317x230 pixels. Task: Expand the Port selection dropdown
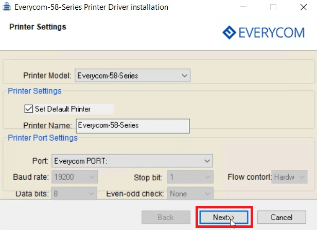[132, 161]
